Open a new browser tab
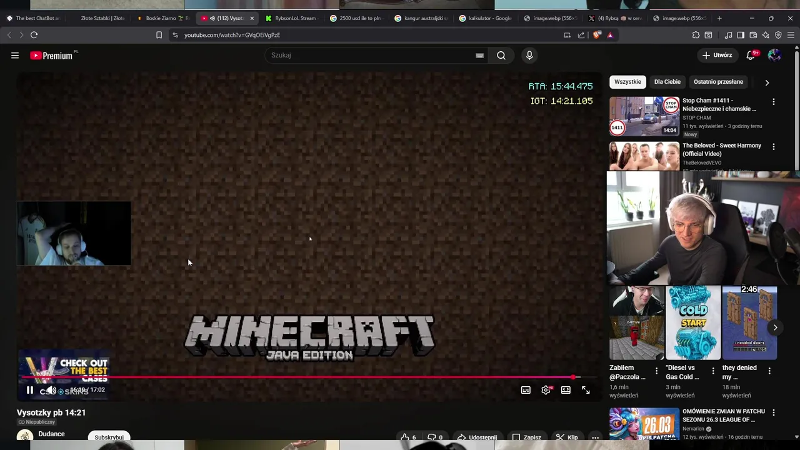 tap(719, 18)
